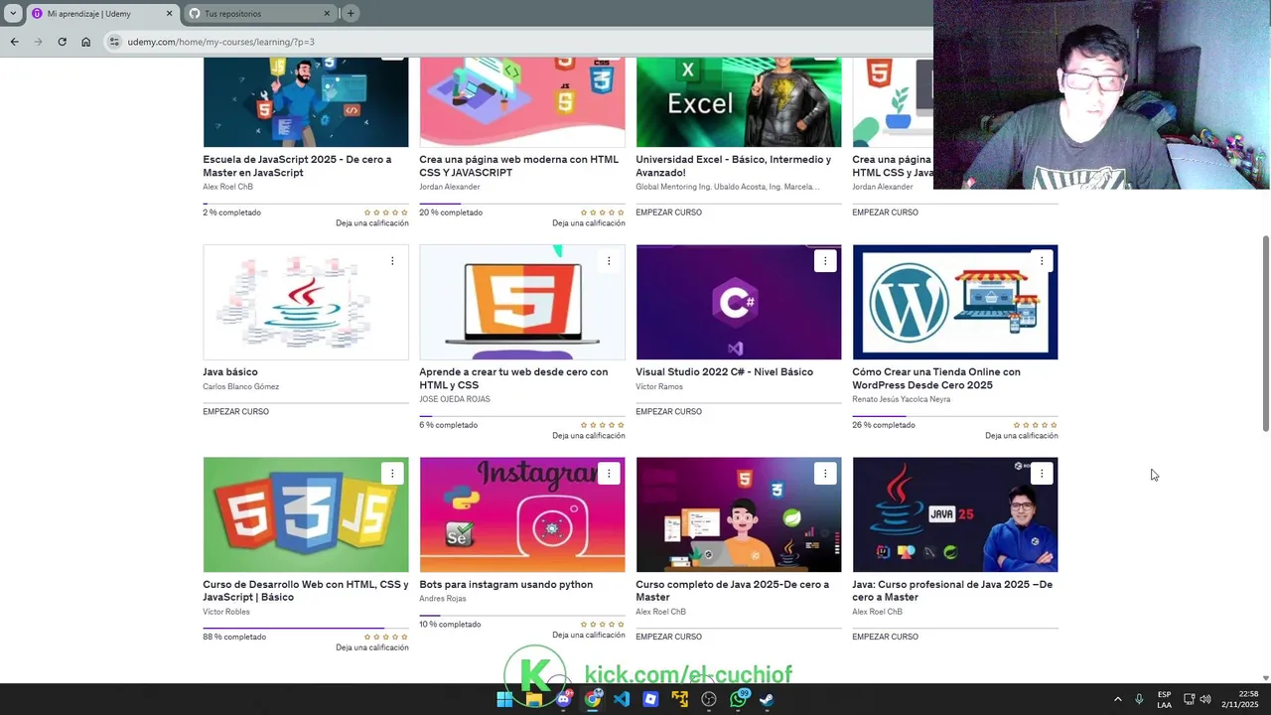The height and width of the screenshot is (715, 1271).
Task: Click star rating of Bots para instagram course
Action: (x=603, y=625)
